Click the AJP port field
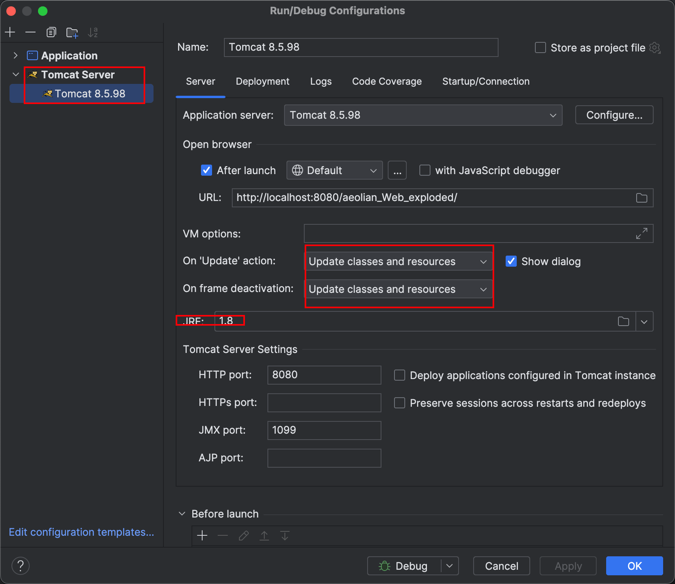 (324, 458)
